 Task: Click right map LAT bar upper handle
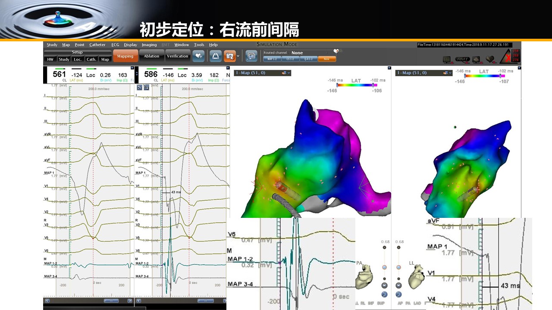500,76
